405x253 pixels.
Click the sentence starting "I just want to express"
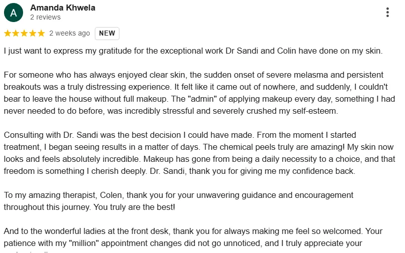tap(193, 51)
